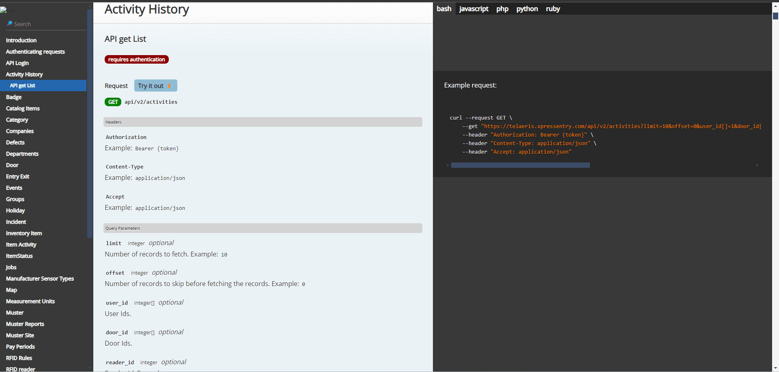Select API get List under Activity History
This screenshot has width=779, height=372.
click(x=22, y=86)
